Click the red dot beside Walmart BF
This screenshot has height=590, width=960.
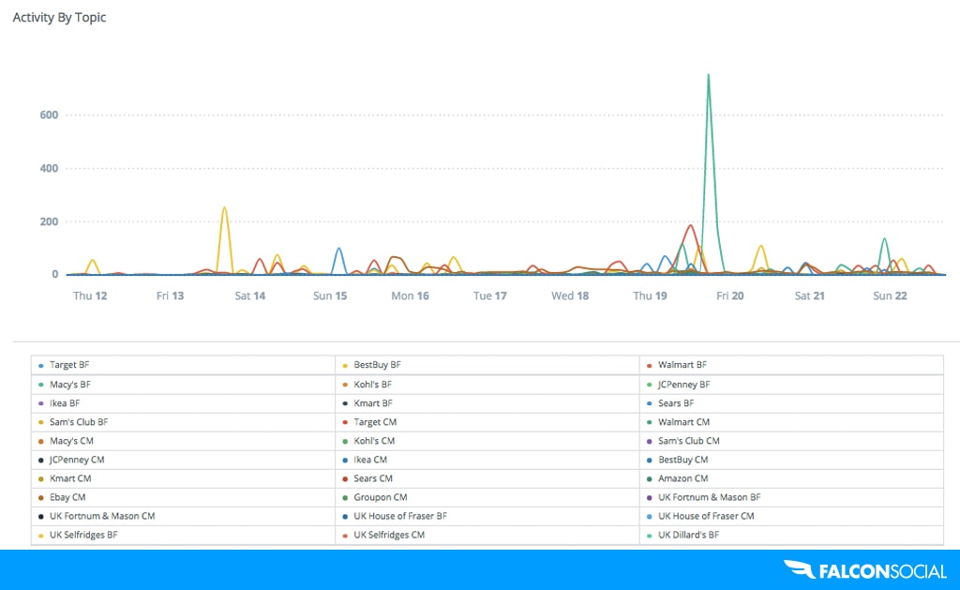pyautogui.click(x=649, y=366)
